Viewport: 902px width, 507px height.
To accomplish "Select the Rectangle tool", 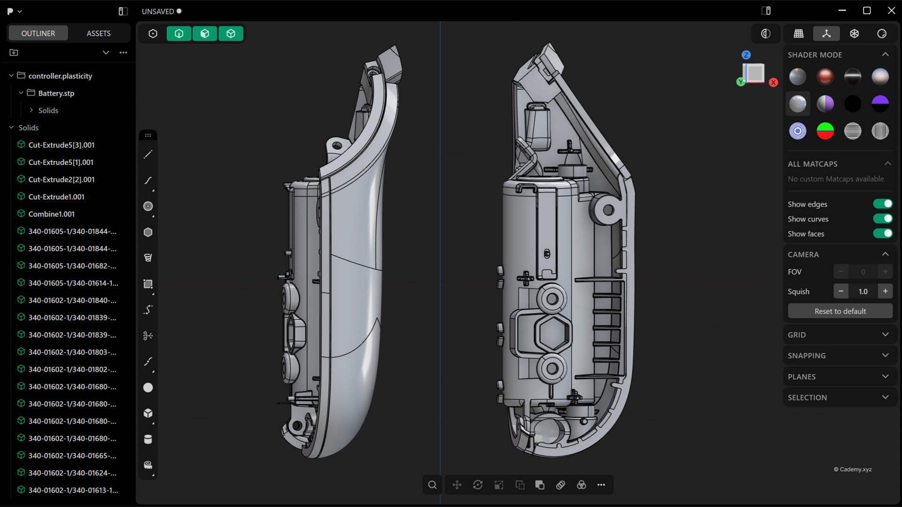I will [148, 284].
